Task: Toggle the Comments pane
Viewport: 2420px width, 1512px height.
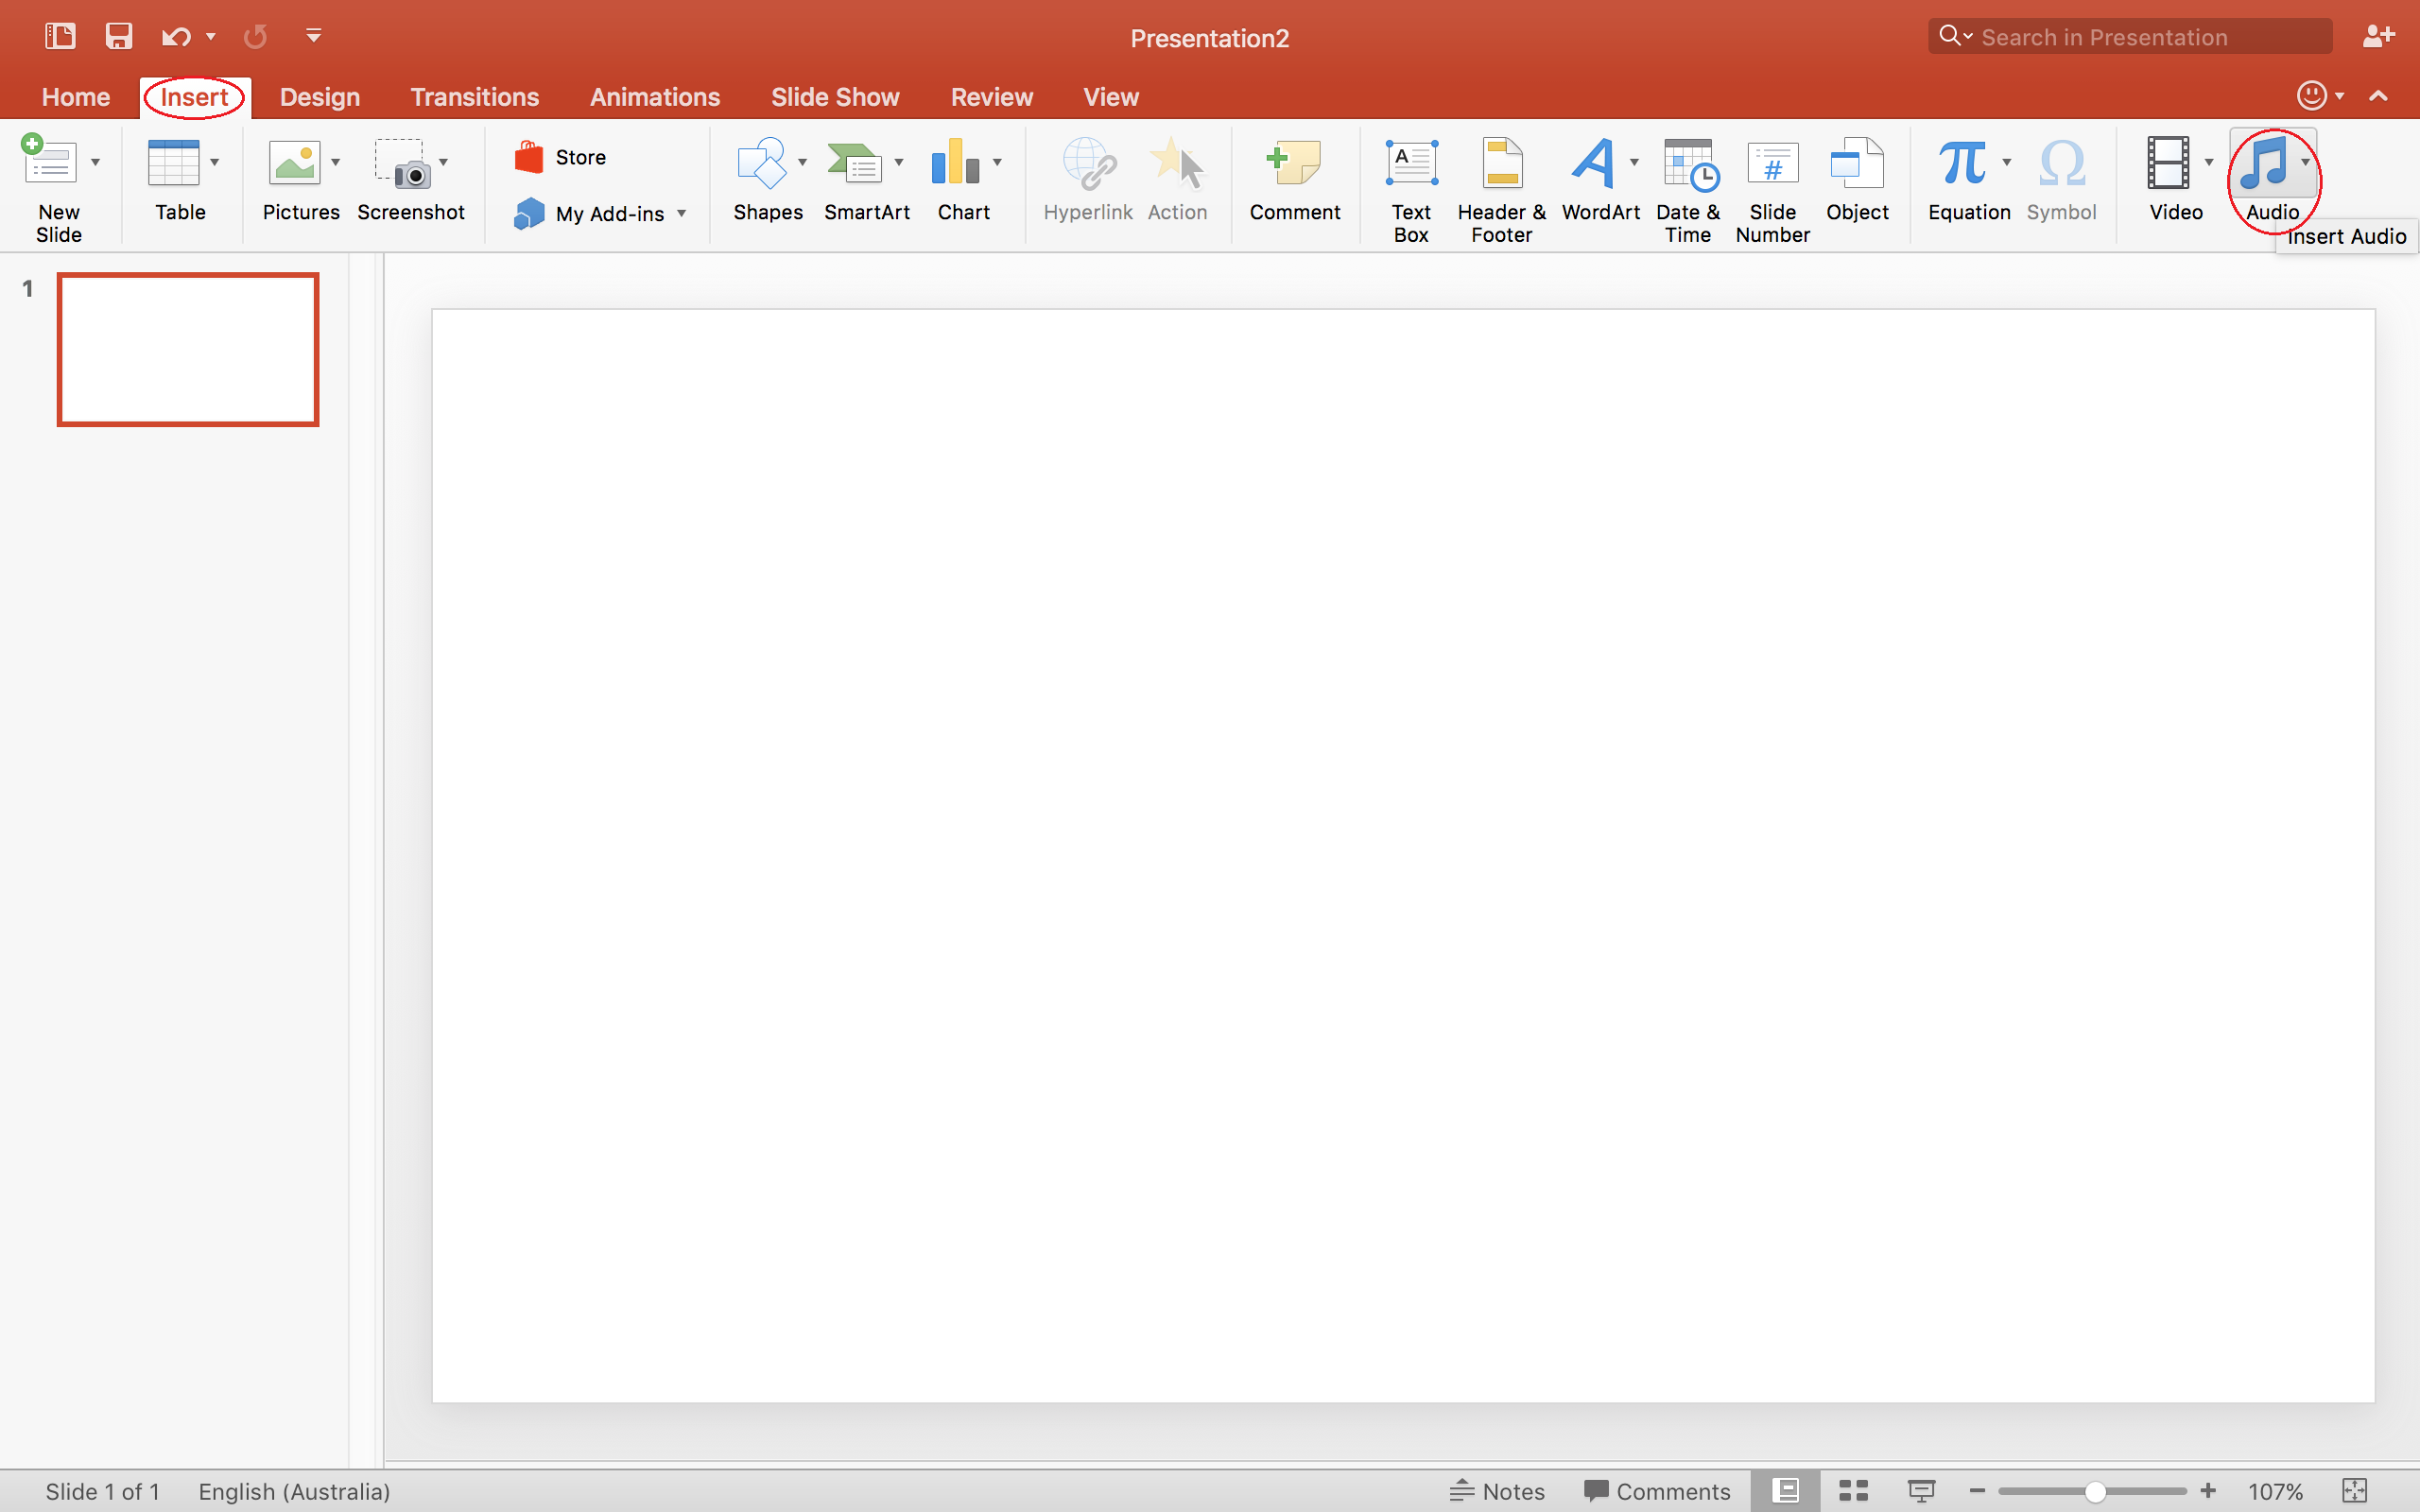Action: (1657, 1491)
